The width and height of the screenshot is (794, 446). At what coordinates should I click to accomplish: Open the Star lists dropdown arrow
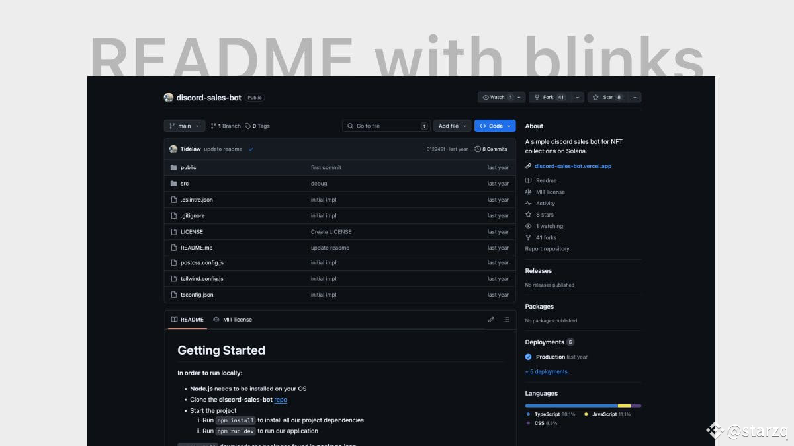tap(635, 97)
